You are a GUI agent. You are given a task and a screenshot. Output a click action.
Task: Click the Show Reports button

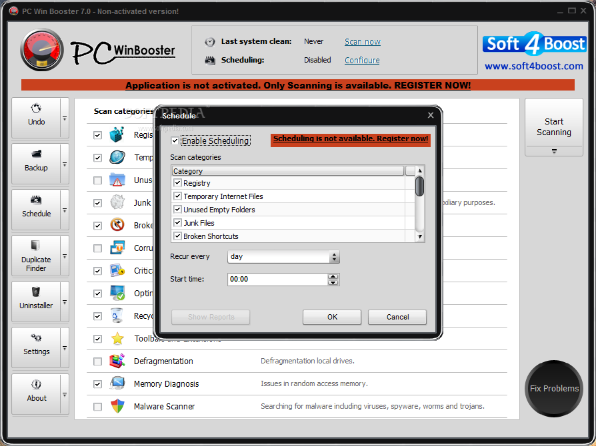click(x=211, y=317)
